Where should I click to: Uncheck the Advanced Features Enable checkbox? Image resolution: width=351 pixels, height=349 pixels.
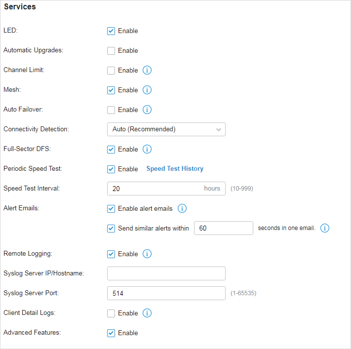coord(111,333)
